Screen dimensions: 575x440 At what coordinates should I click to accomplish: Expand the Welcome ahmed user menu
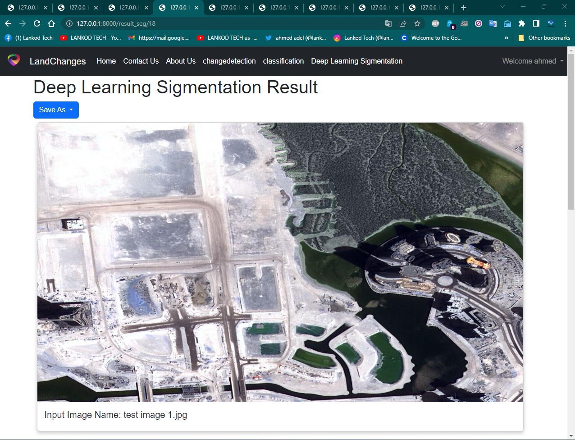[x=533, y=61]
